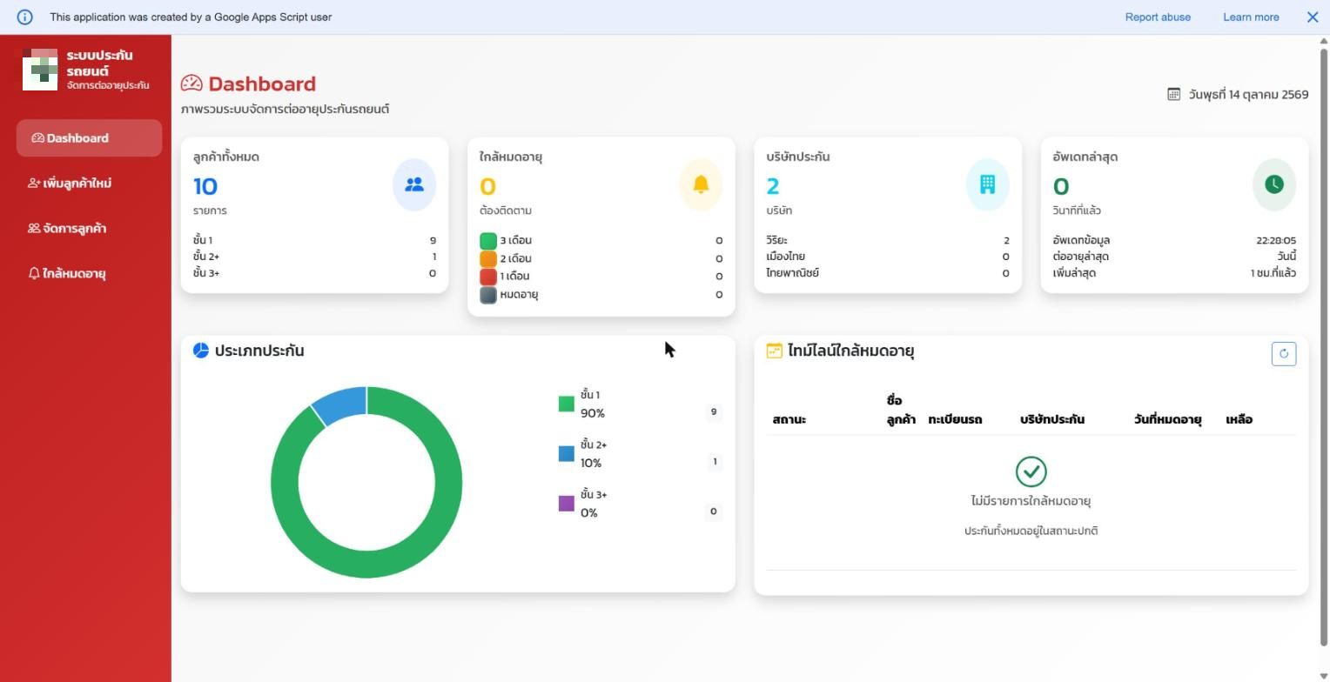Click the บริษัทประกัน column header in timeline
Screen dimensions: 1330x682
[x=1052, y=419]
